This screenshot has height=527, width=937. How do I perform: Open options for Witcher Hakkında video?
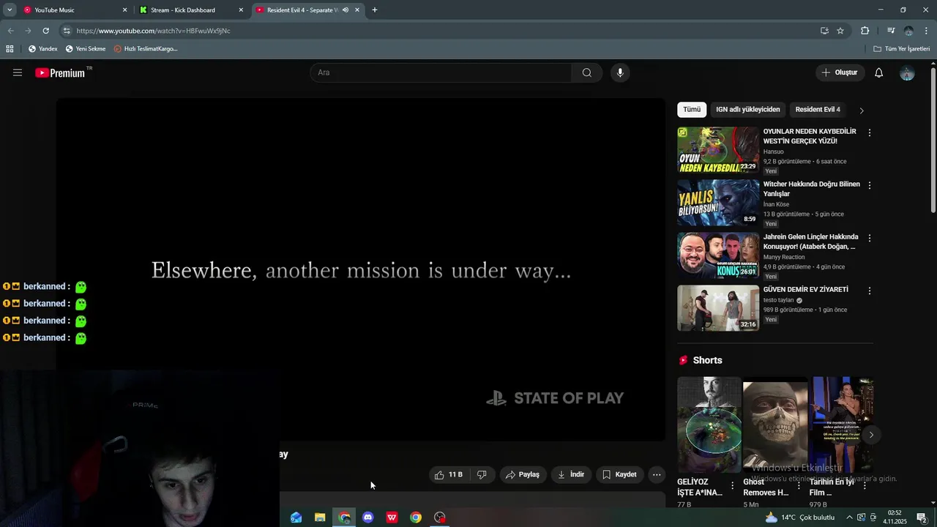click(870, 186)
